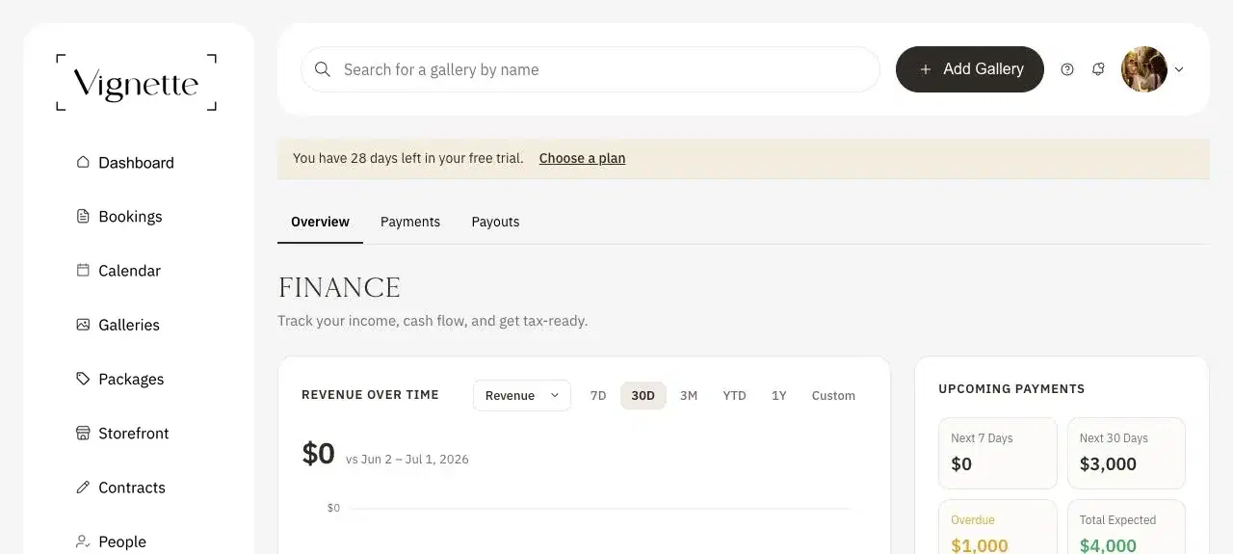This screenshot has width=1233, height=554.
Task: Open the Revenue metric dropdown
Action: coord(522,395)
